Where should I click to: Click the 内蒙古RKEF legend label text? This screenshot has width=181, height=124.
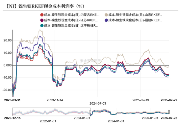[x=71, y=15]
